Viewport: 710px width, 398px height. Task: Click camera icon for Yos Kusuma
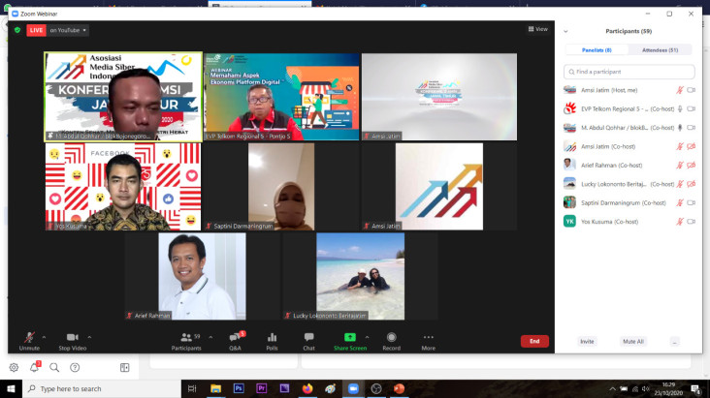(x=691, y=222)
